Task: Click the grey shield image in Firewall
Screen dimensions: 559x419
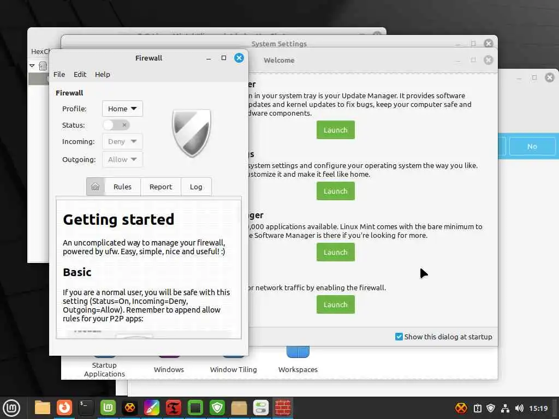Action: coord(192,133)
